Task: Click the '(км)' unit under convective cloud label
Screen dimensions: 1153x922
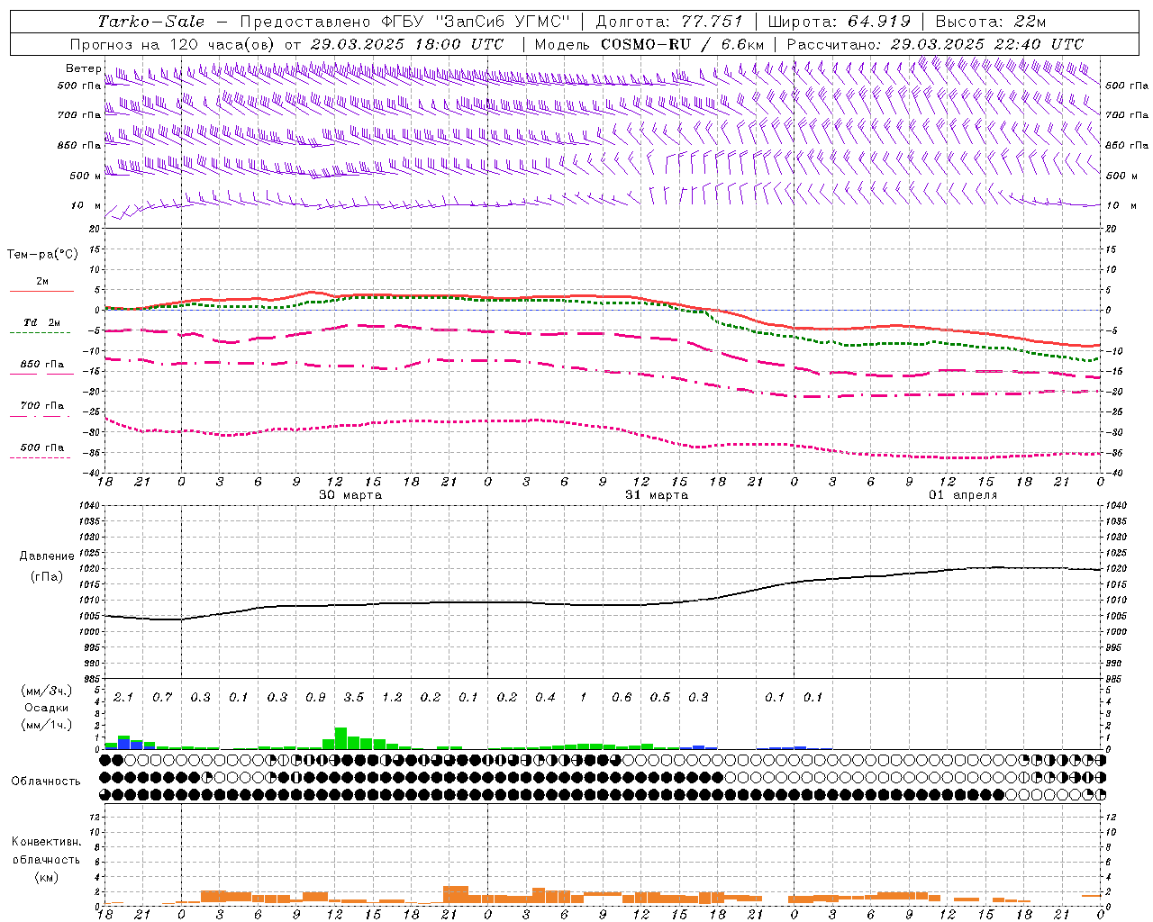Action: click(x=46, y=877)
